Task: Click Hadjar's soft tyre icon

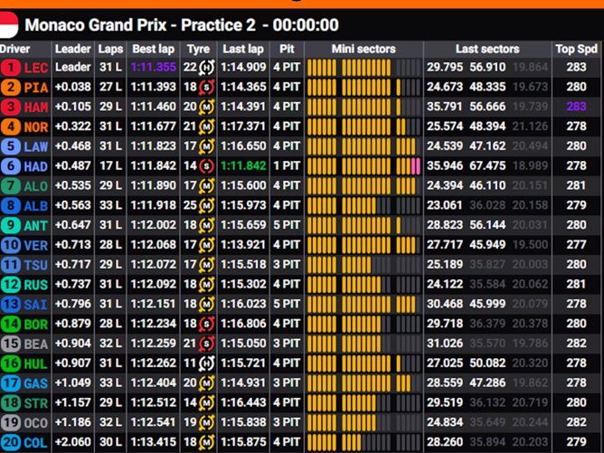Action: [x=205, y=165]
